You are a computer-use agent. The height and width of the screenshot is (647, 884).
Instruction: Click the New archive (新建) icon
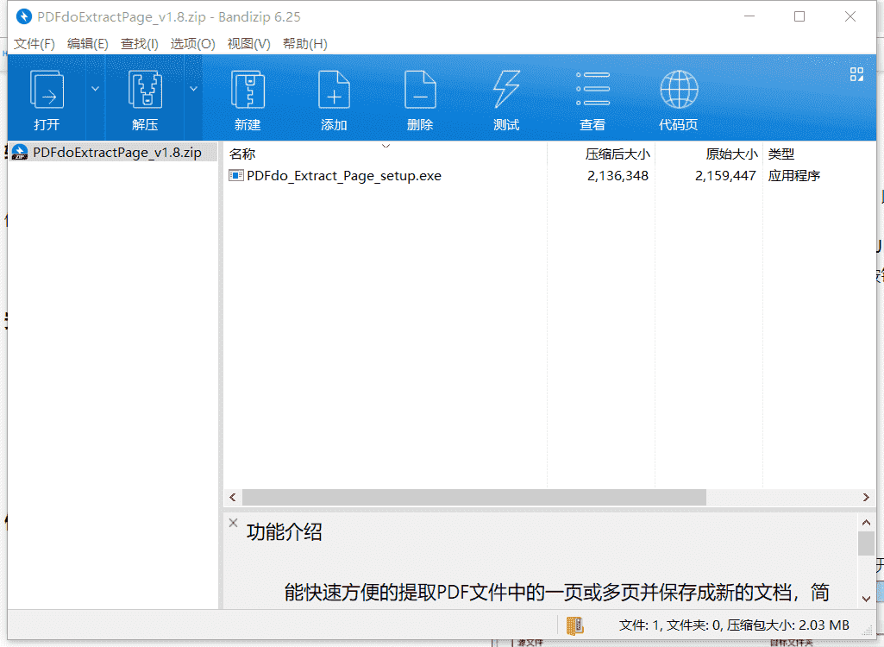[x=248, y=90]
